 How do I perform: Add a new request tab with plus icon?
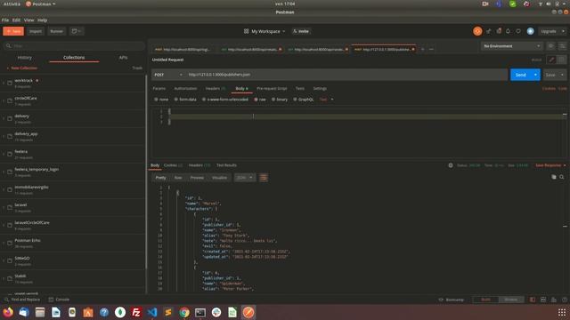[x=422, y=49]
